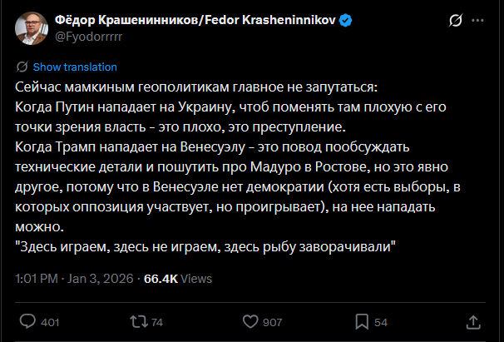Screen dimensions: 504x342
Task: Click the 74 reposts count
Action: point(157,322)
